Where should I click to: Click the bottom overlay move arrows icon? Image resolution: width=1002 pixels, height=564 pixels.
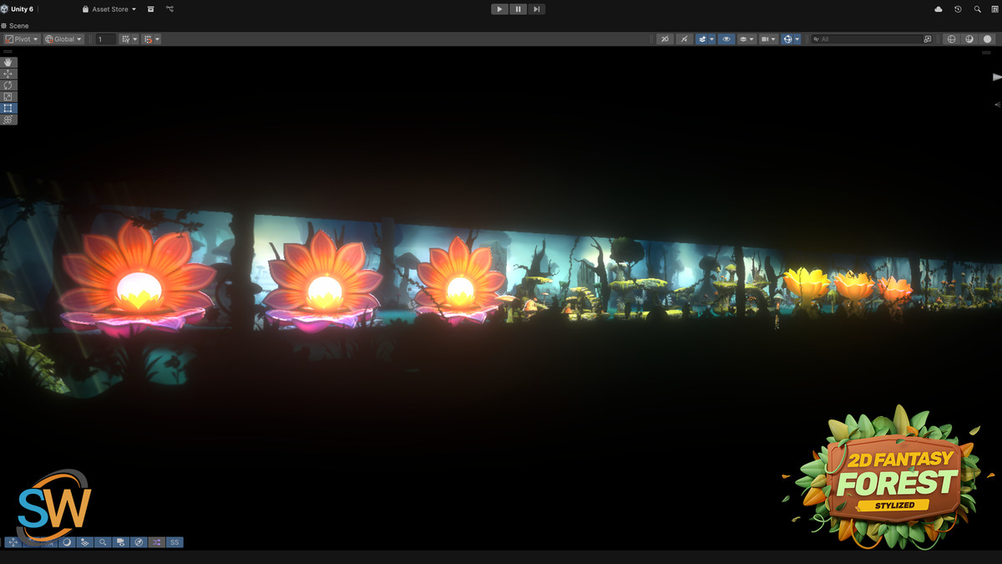[13, 542]
